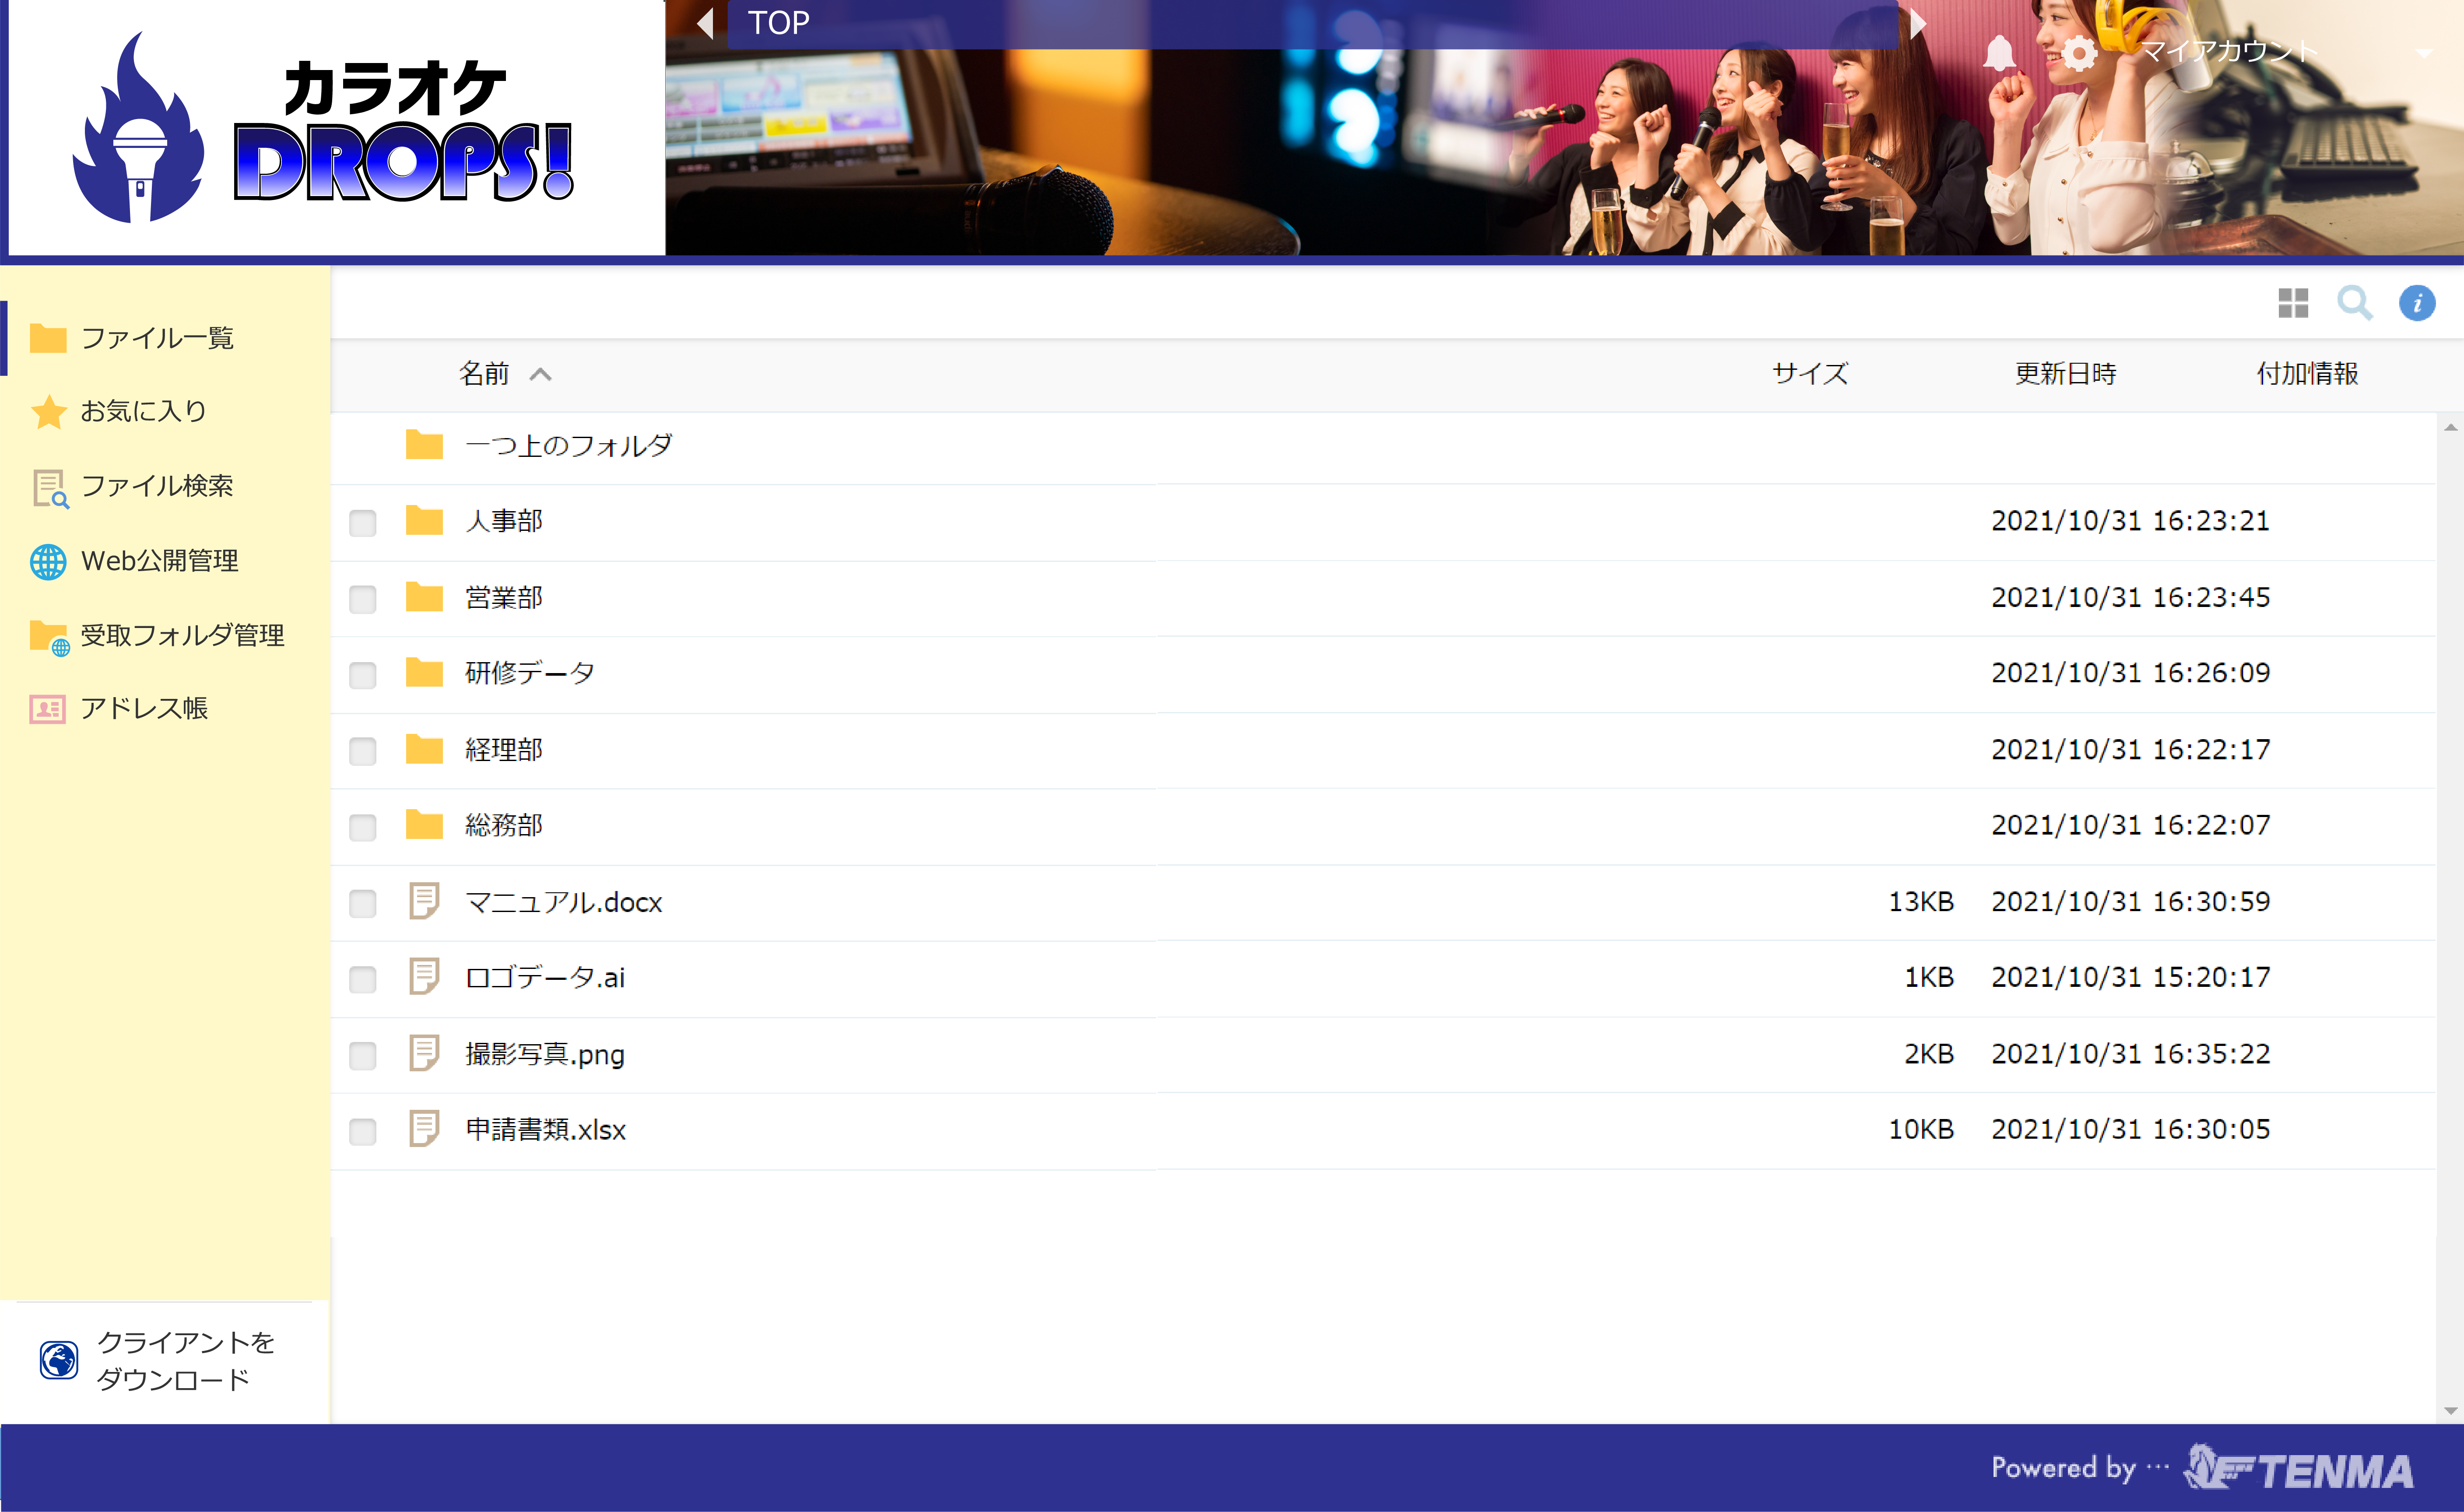Click the TENMA logo in footer
Viewport: 2464px width, 1512px height.
point(2299,1468)
